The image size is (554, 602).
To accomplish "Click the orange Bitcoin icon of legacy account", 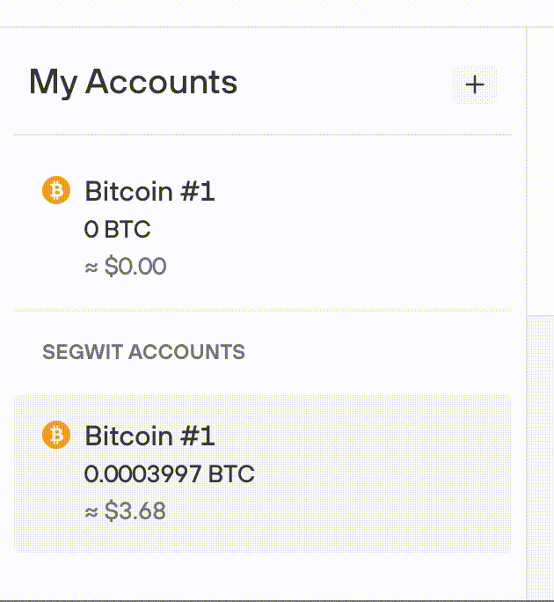I will 56,190.
